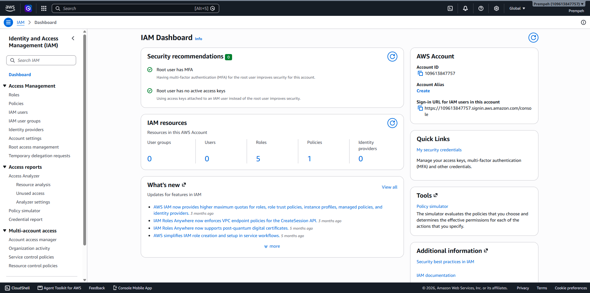Open Unused access under Access Analyzer
The image size is (590, 293).
click(30, 193)
